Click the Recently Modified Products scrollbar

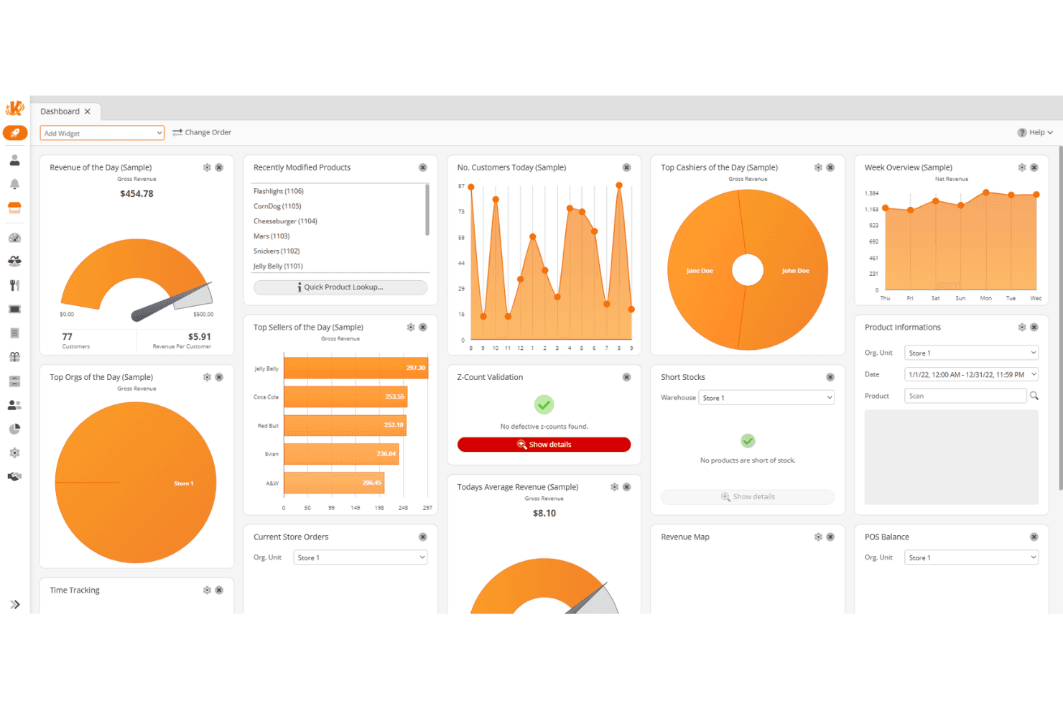point(427,210)
